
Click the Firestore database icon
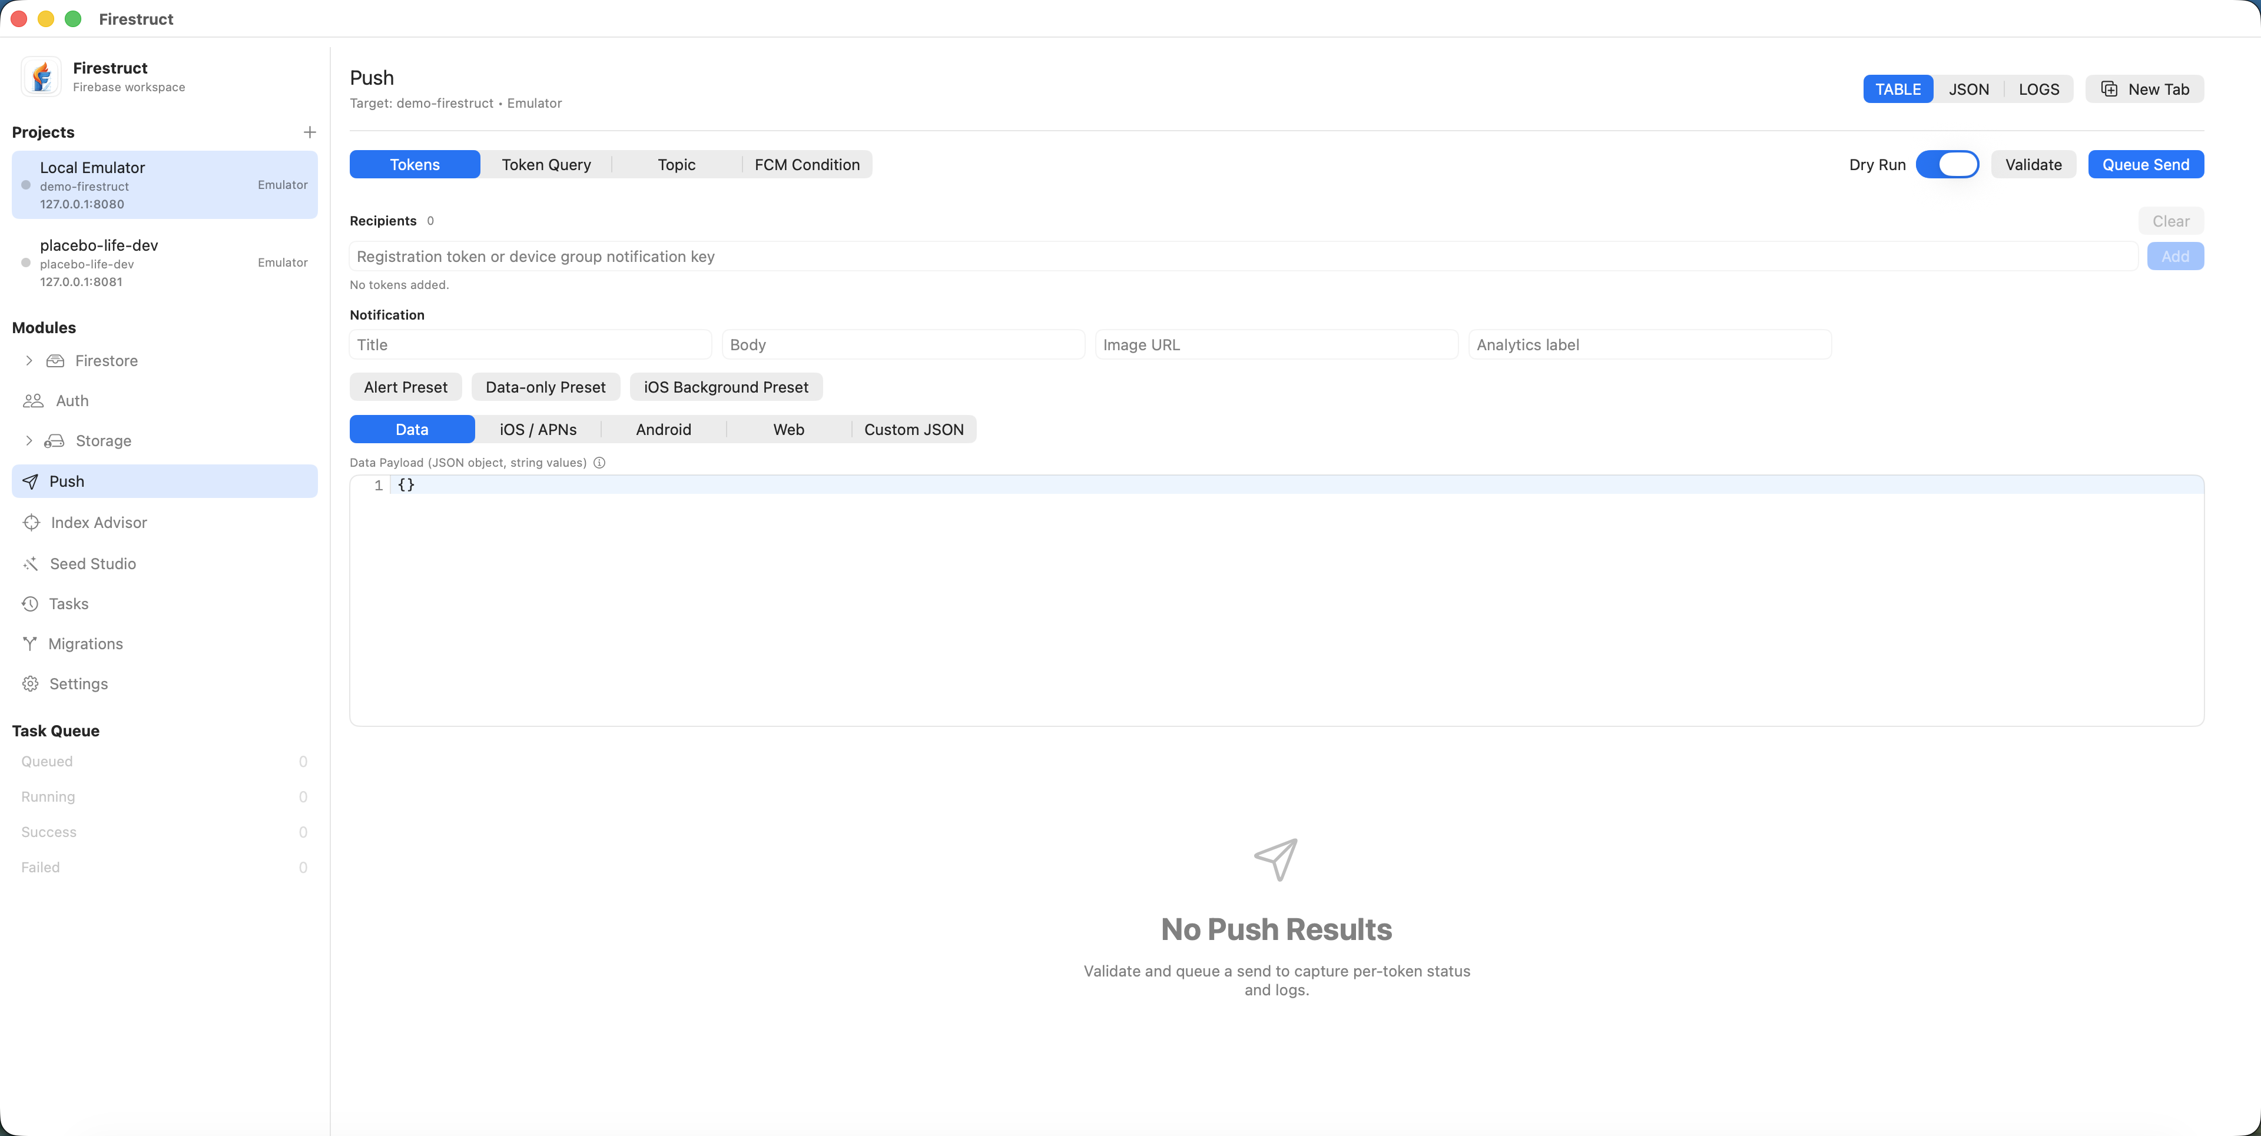pos(55,361)
